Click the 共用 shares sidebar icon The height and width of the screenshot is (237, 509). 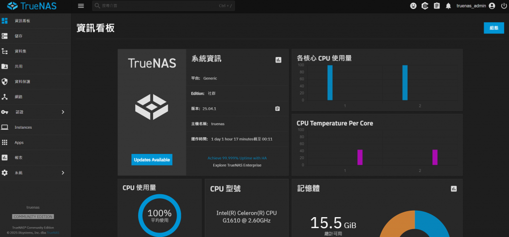point(4,67)
